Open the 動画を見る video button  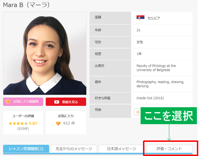point(66,102)
